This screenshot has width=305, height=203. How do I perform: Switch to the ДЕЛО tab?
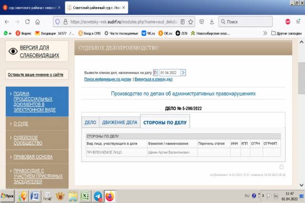tap(90, 122)
